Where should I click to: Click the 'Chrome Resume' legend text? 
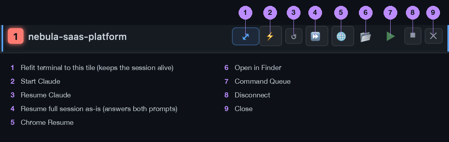coord(47,122)
